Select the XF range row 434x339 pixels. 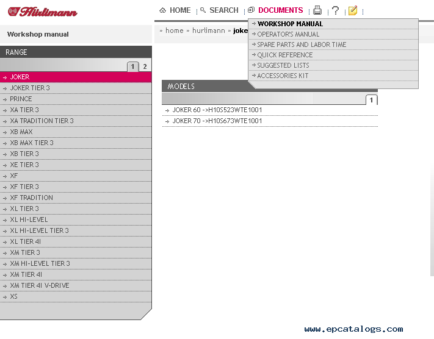(76, 176)
